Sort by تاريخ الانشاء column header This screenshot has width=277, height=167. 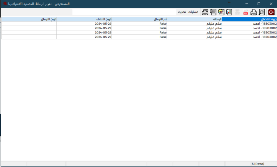[84, 19]
